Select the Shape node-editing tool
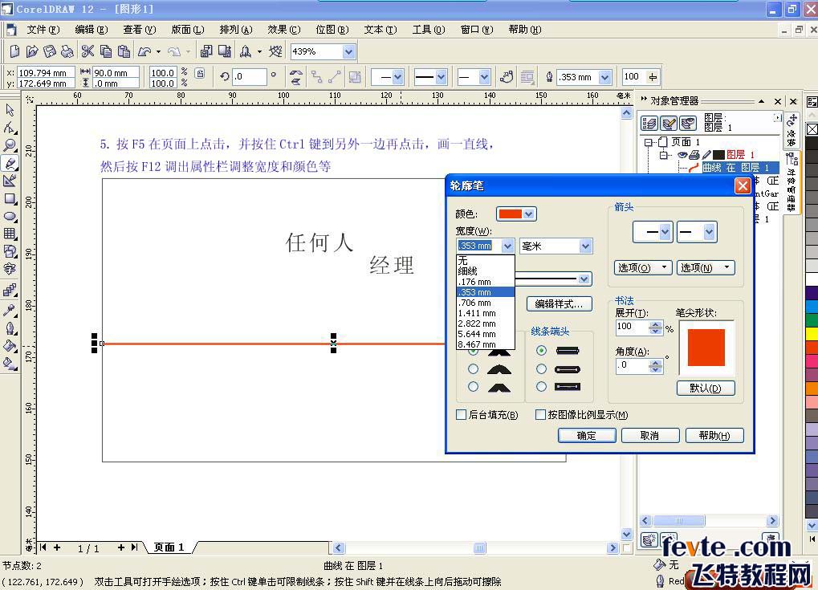The height and width of the screenshot is (590, 818). pyautogui.click(x=10, y=128)
